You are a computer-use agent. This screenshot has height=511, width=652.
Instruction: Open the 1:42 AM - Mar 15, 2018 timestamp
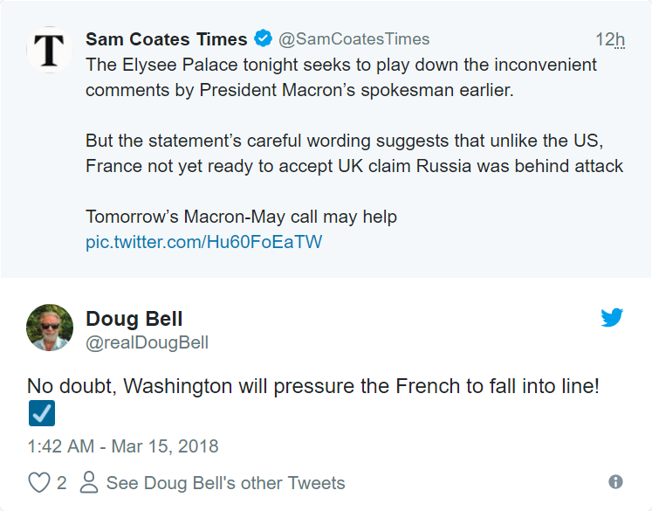[123, 446]
